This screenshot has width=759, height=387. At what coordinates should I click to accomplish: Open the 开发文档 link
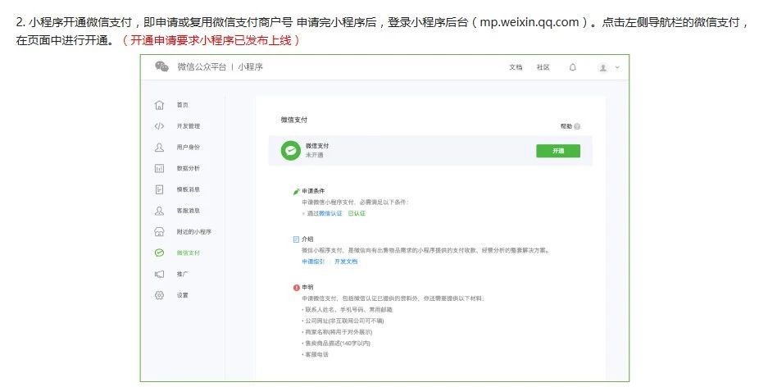(346, 261)
